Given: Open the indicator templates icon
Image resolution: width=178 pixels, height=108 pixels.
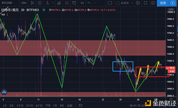Looking at the screenshot, I should [67, 3].
